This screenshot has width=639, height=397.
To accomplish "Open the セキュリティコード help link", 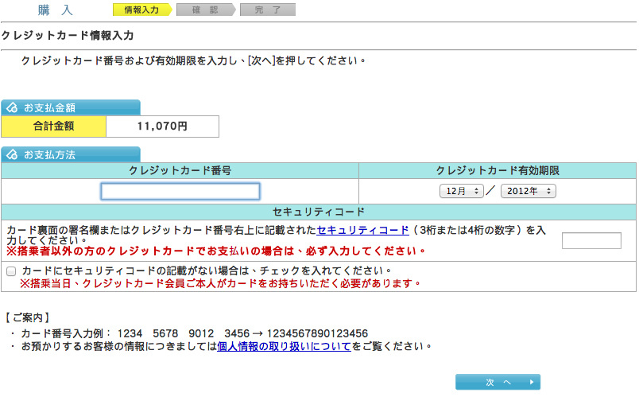I will (x=362, y=230).
